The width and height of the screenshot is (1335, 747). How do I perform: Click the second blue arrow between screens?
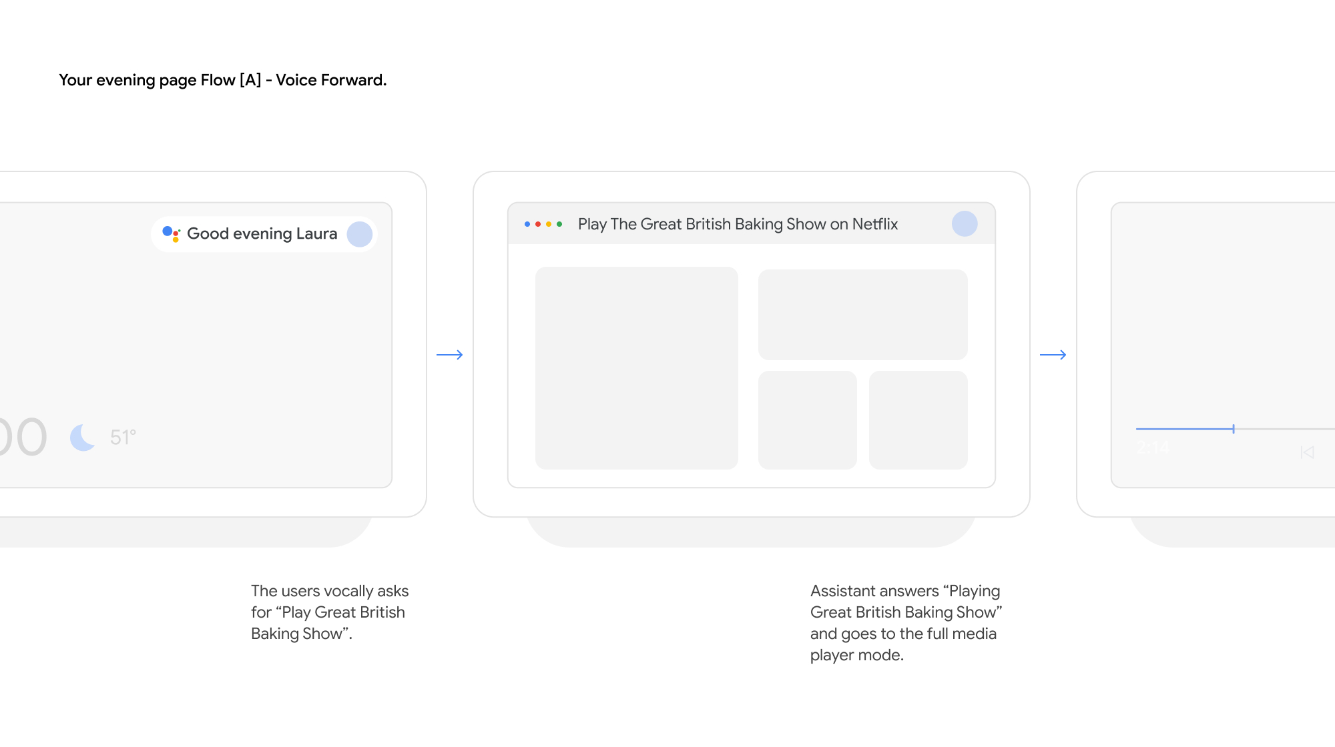pos(1053,355)
